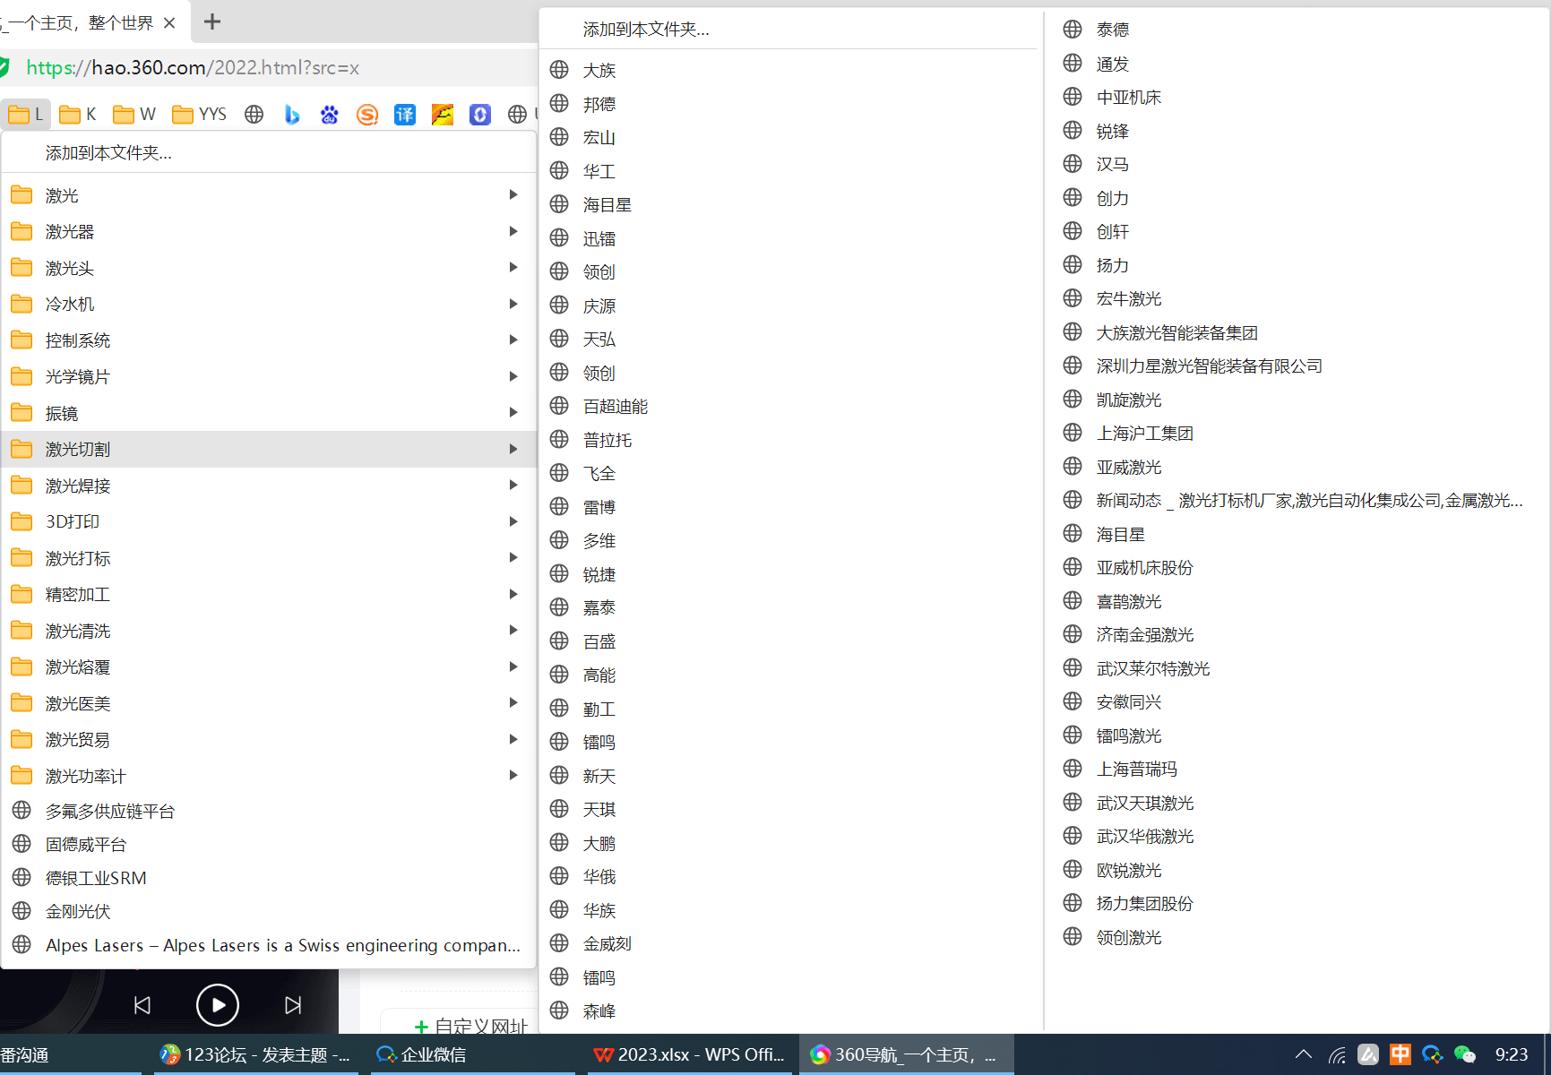The height and width of the screenshot is (1075, 1551).
Task: Select the 激光医美 folder menu item
Action: tap(269, 703)
